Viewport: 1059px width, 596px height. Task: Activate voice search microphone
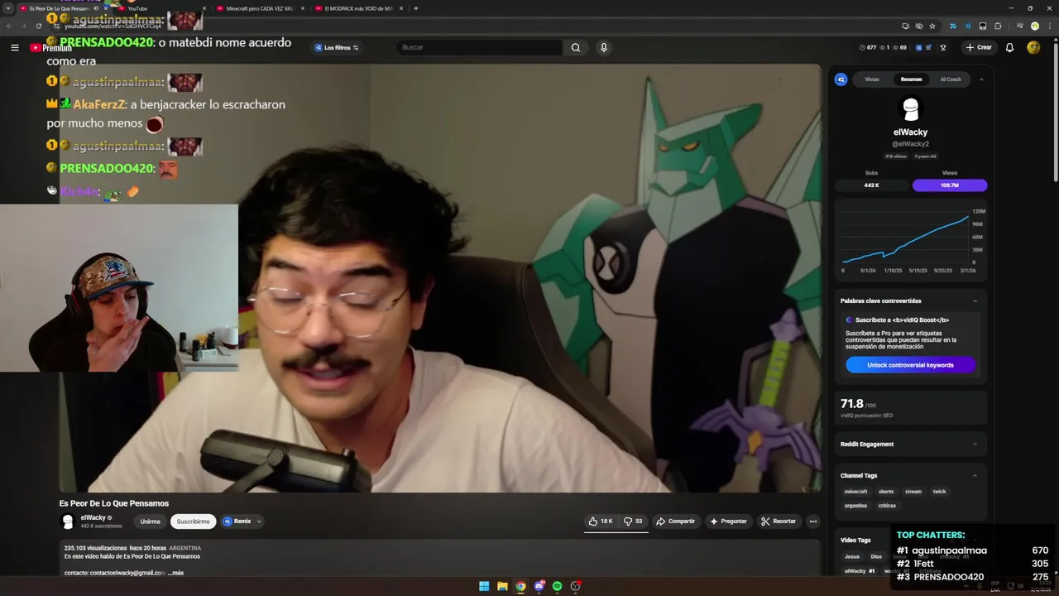[604, 47]
